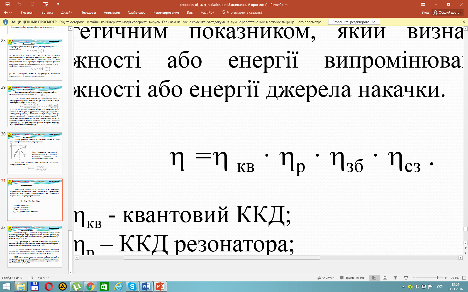Click the Общий доступ share button

click(x=447, y=13)
